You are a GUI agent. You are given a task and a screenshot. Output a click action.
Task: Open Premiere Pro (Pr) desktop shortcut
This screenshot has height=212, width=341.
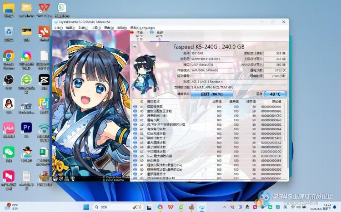coord(26,130)
